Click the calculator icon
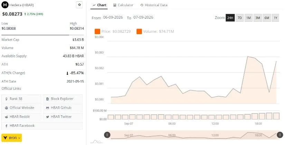This screenshot has height=145, width=285. pos(114,5)
